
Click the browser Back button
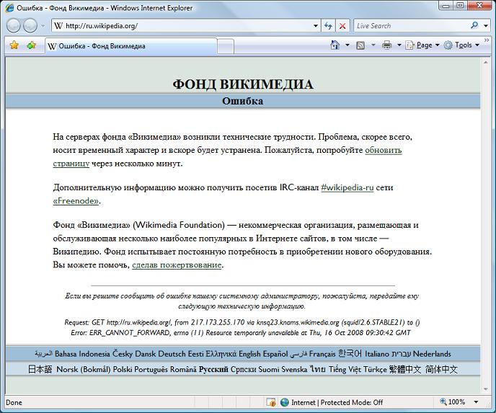pos(14,25)
